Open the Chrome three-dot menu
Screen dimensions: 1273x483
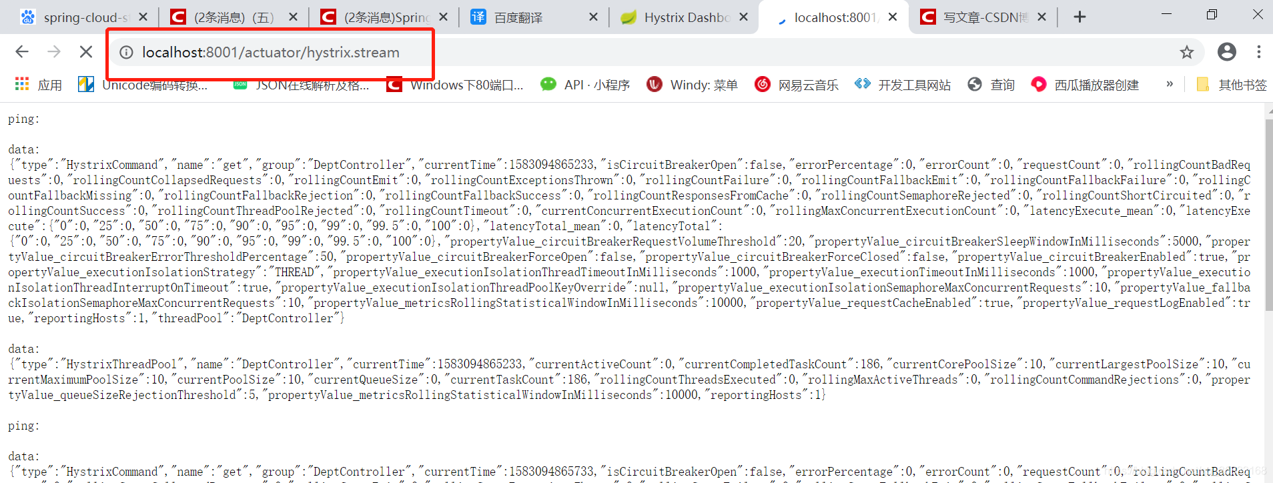pyautogui.click(x=1258, y=52)
